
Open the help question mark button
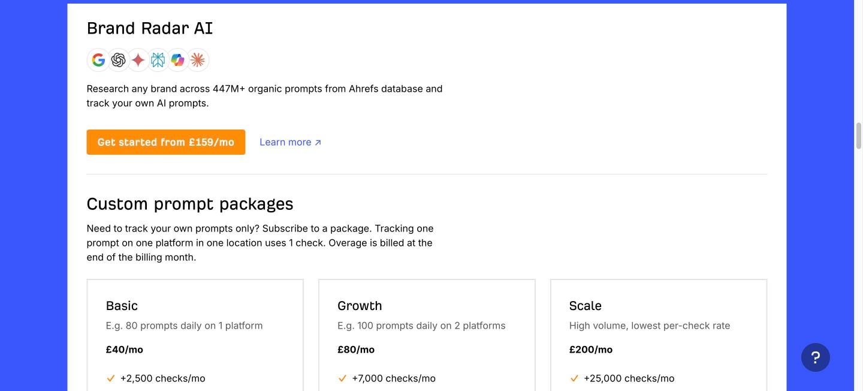point(816,357)
